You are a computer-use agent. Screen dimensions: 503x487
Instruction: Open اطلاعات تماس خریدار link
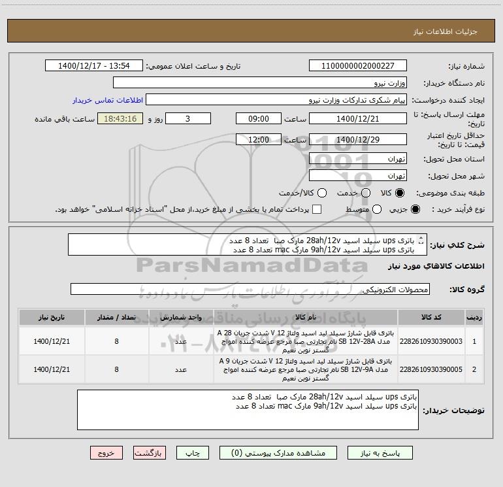coord(108,100)
